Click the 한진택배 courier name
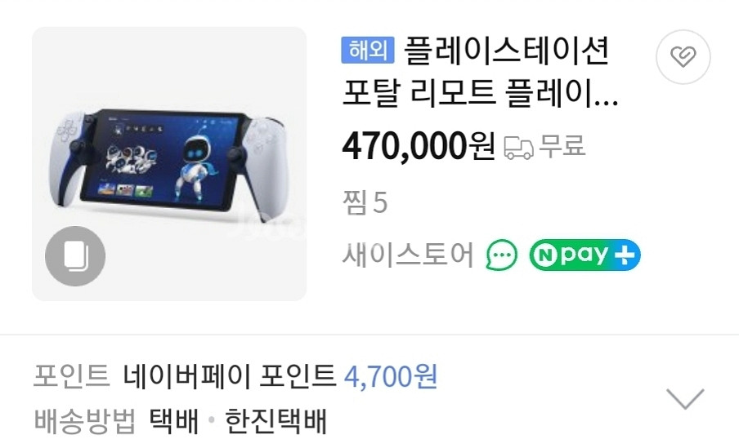 [275, 420]
